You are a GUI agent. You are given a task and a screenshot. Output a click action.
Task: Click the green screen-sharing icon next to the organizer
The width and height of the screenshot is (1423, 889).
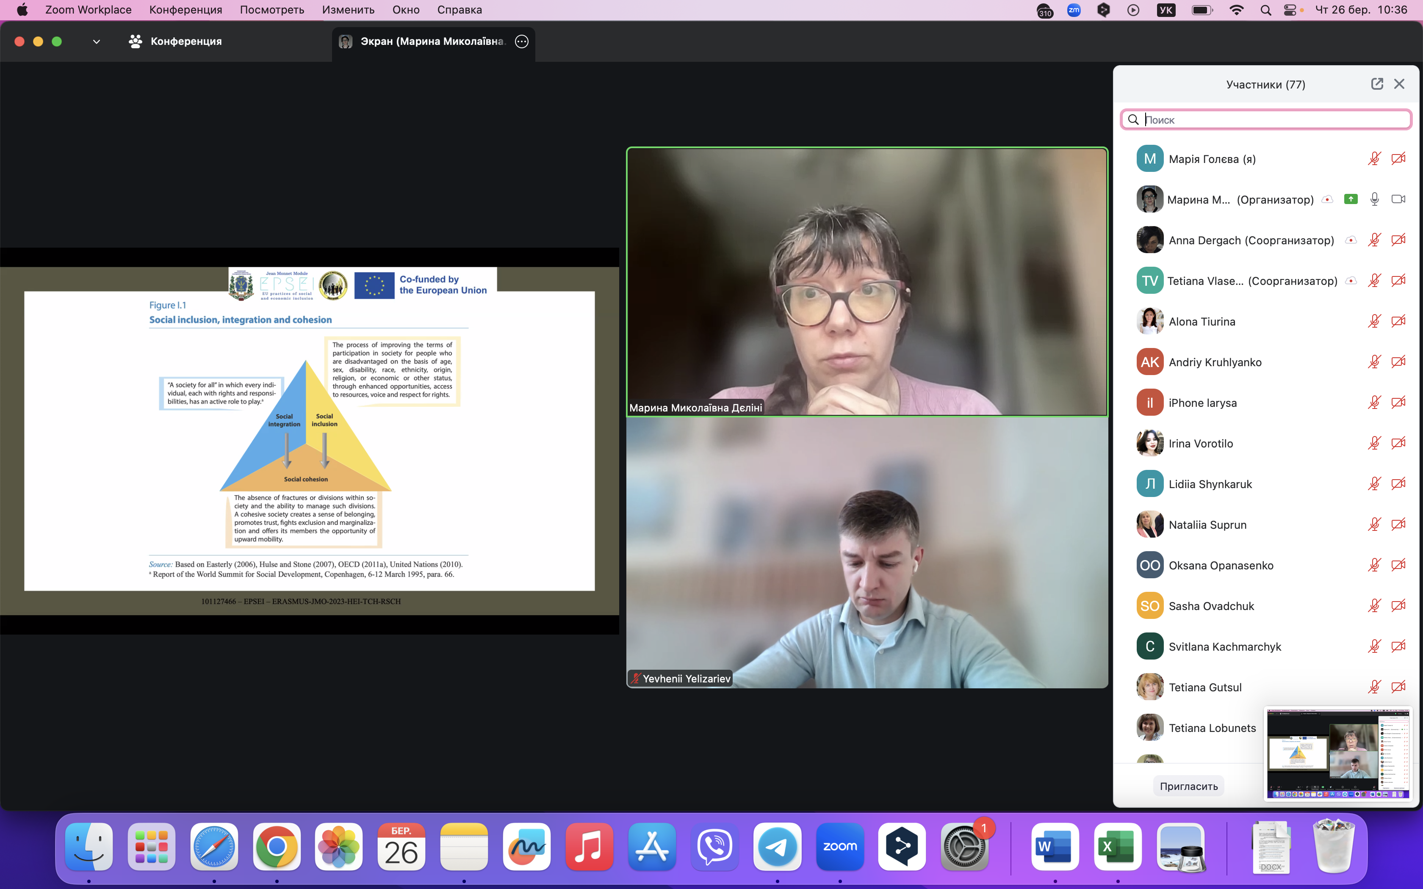point(1351,199)
